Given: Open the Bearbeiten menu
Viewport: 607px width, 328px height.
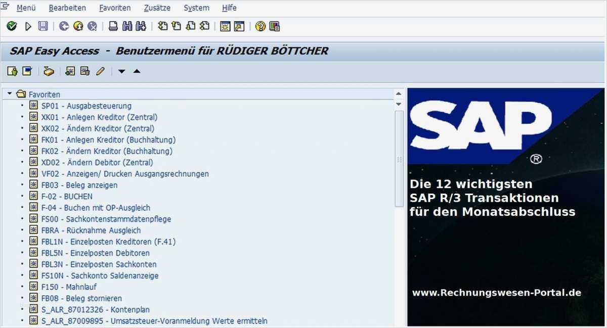Looking at the screenshot, I should 67,8.
